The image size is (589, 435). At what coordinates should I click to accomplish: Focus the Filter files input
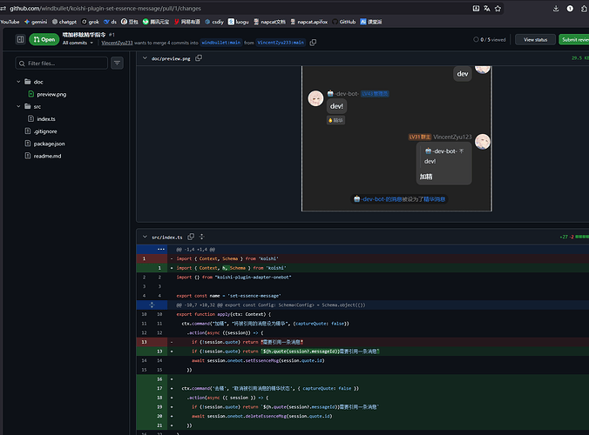pos(62,64)
